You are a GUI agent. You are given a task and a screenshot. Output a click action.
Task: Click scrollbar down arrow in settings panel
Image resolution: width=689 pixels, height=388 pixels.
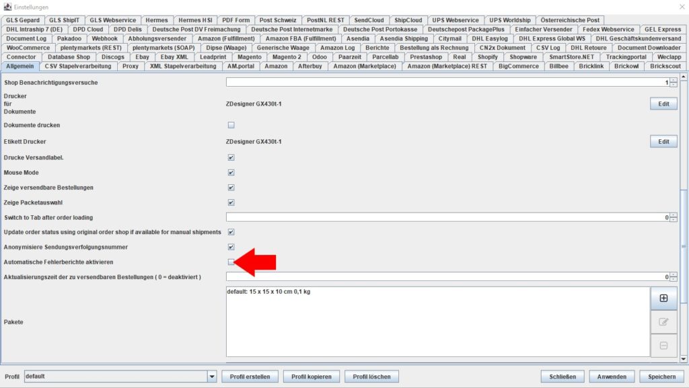[x=684, y=359]
